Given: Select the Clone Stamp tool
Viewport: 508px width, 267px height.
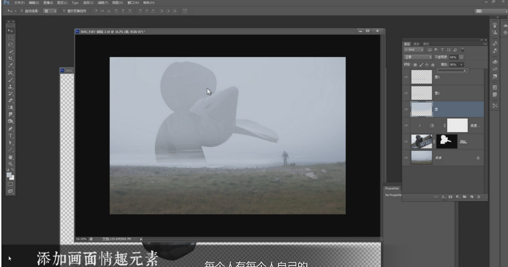Looking at the screenshot, I should (10, 87).
